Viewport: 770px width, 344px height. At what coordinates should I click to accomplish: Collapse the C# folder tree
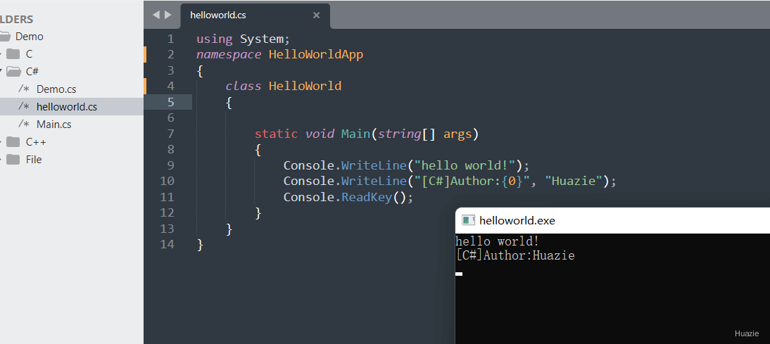click(1, 72)
